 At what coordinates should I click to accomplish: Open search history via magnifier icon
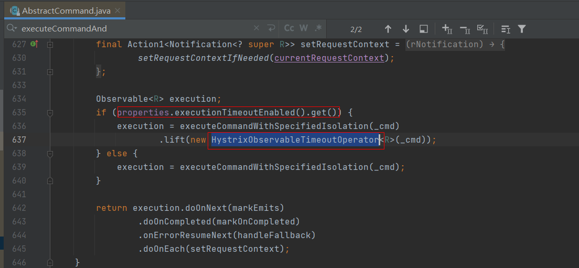click(12, 28)
